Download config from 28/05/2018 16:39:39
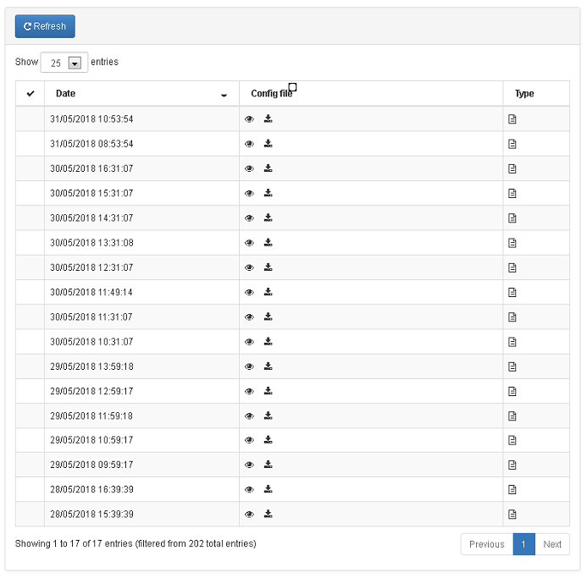Viewport: 587px width, 578px height. (x=268, y=489)
